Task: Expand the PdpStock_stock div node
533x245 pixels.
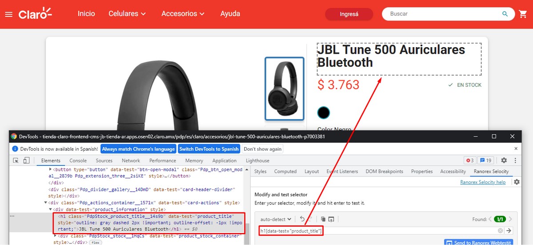Action: (56, 236)
